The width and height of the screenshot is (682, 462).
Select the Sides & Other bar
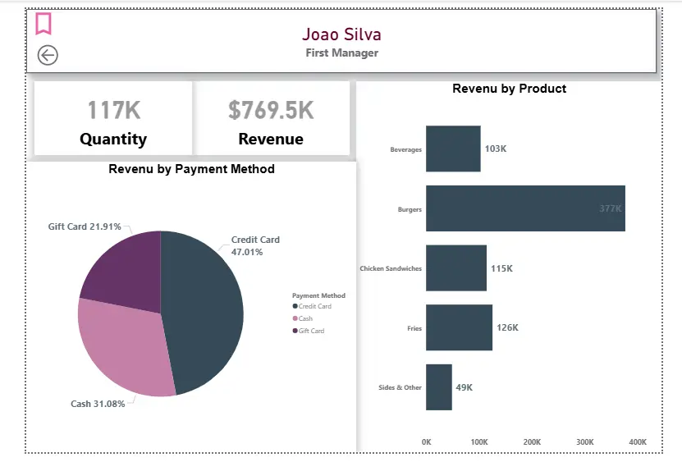(x=439, y=387)
